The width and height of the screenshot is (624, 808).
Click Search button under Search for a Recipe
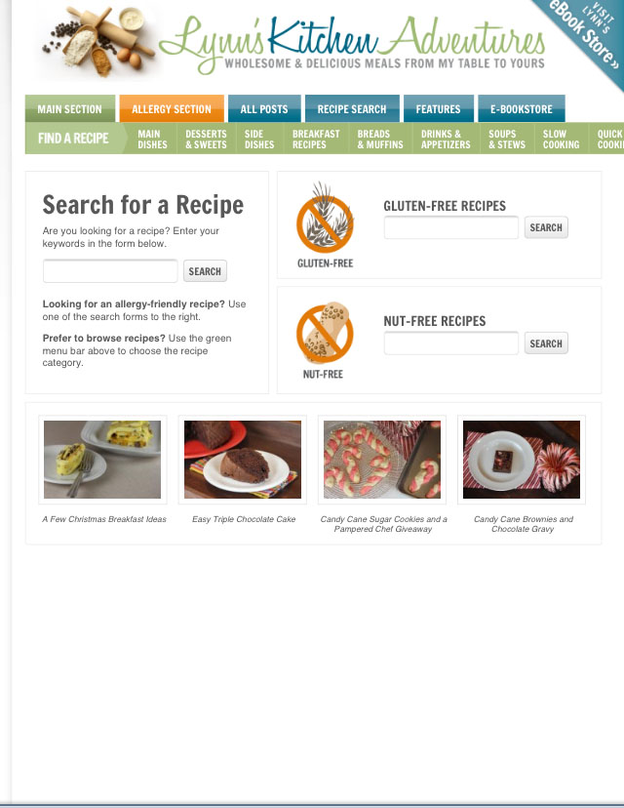coord(205,271)
